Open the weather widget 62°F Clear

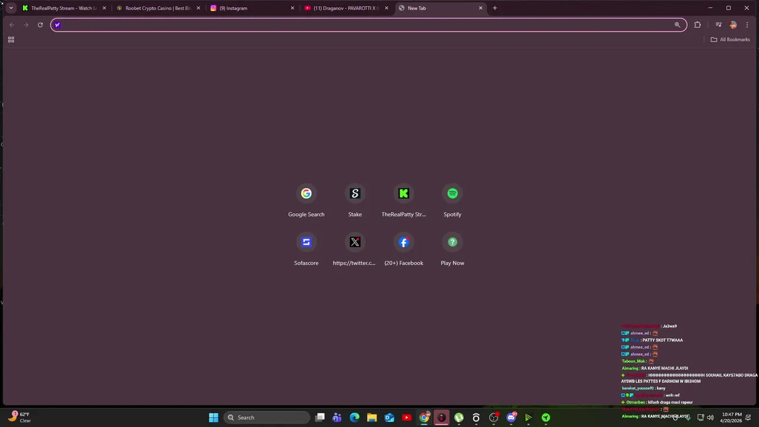(20, 418)
